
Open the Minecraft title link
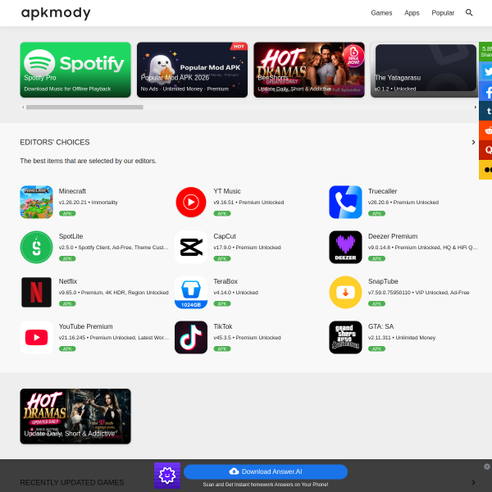[x=72, y=191]
